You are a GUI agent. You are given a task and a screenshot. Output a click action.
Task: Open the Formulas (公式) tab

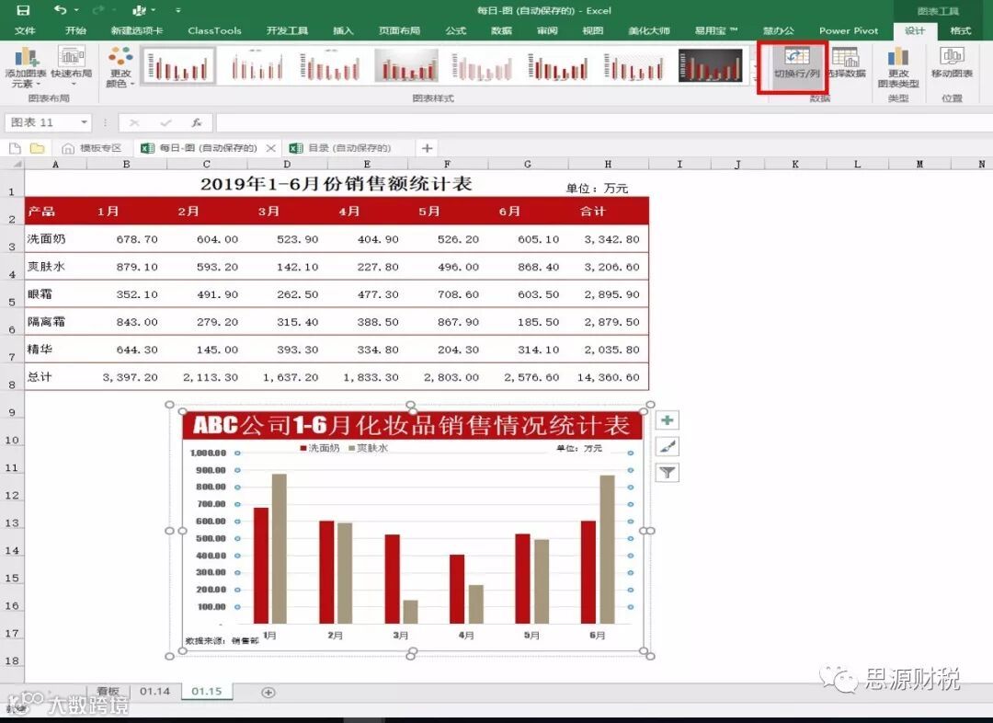[455, 30]
